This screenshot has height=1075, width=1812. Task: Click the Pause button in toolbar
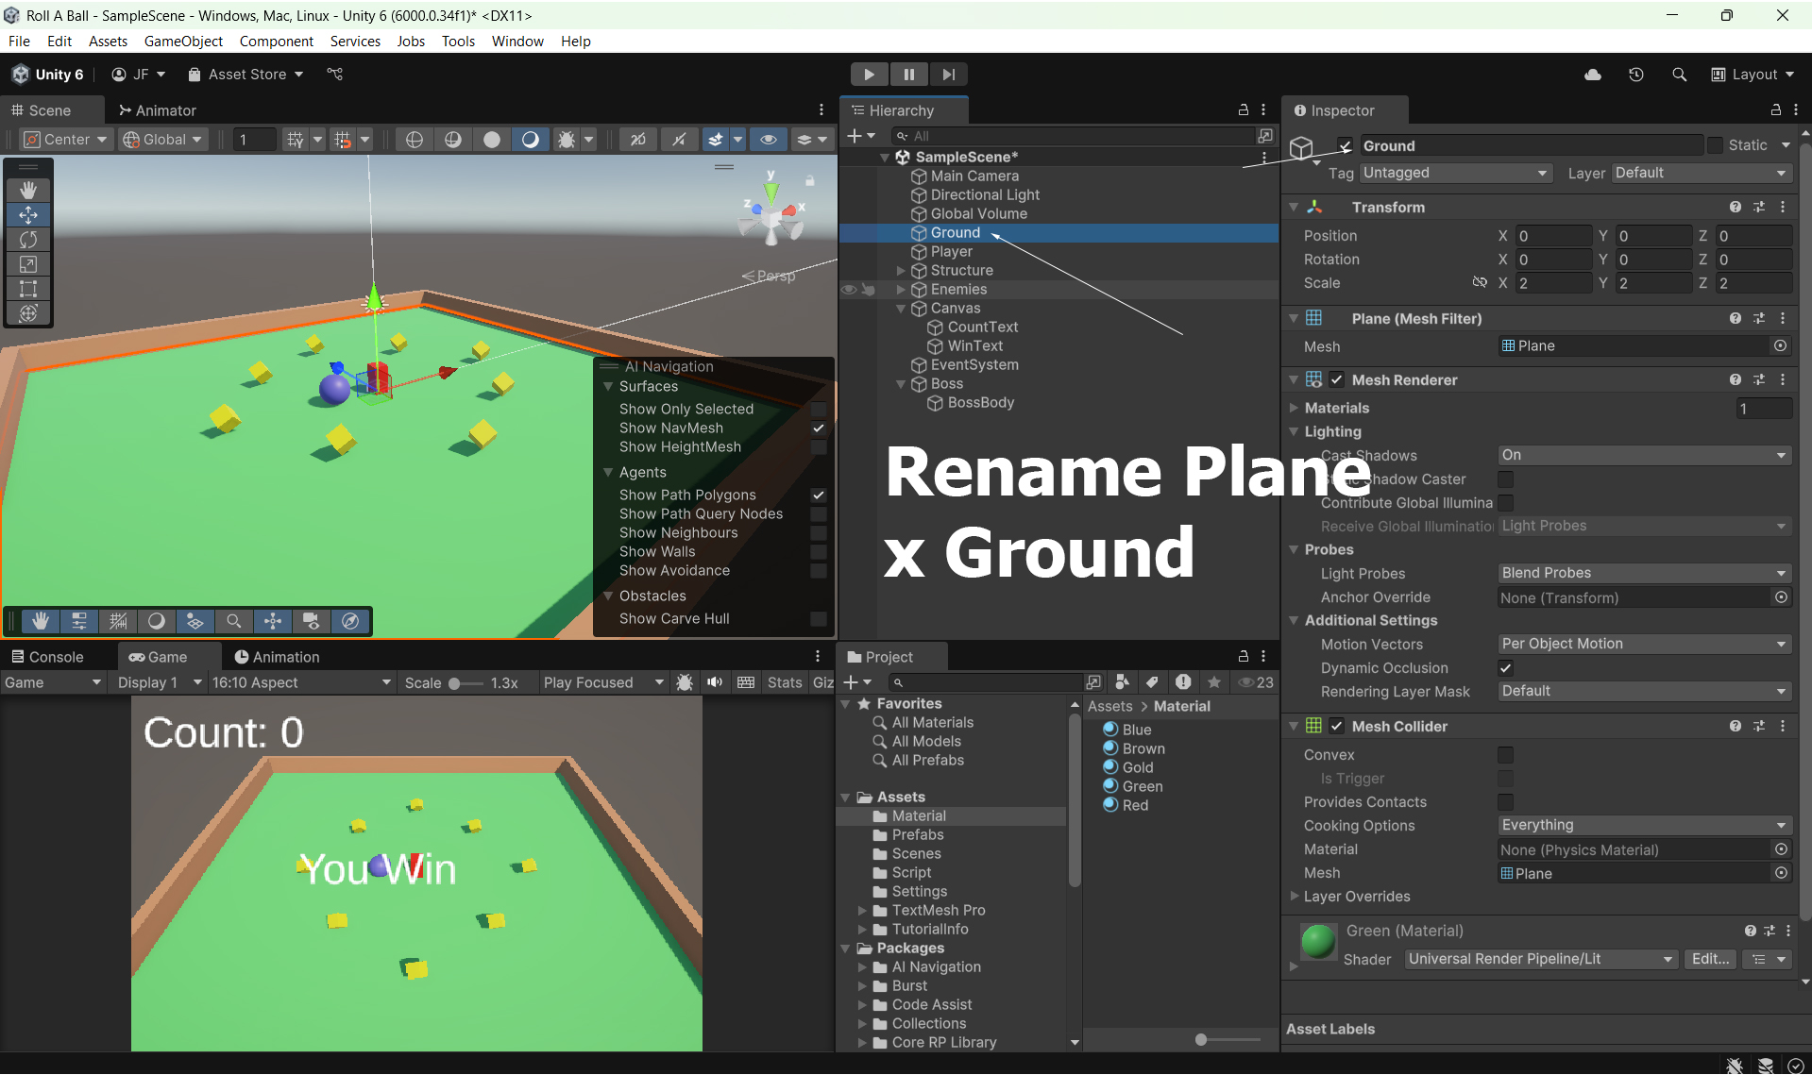(x=908, y=75)
